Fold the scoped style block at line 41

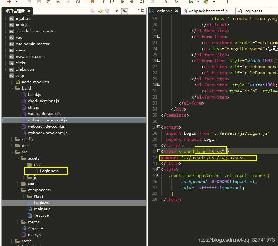tap(159, 151)
